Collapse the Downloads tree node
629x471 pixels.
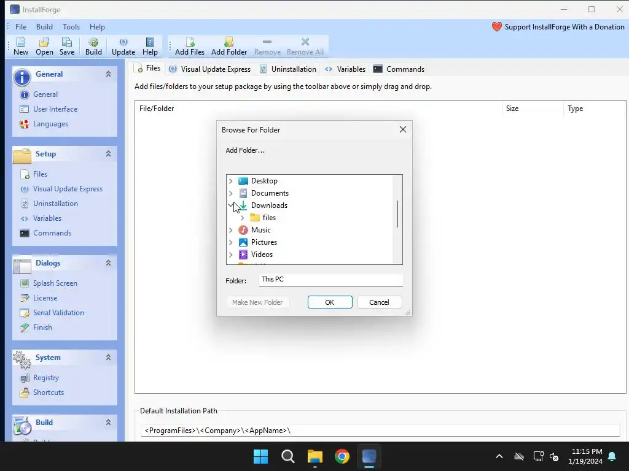tap(231, 205)
